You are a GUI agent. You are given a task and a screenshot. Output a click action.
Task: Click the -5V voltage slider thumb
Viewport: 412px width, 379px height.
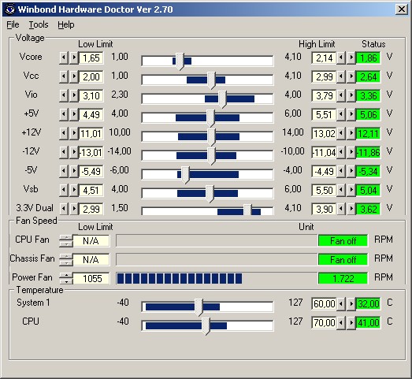[x=185, y=175]
